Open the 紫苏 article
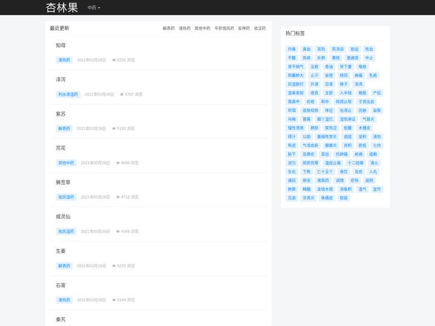Image resolution: width=435 pixels, height=326 pixels. (x=61, y=114)
